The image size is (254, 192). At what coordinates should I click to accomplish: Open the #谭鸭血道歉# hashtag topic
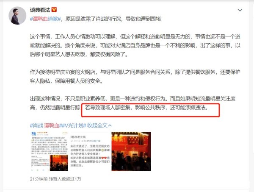45,19
